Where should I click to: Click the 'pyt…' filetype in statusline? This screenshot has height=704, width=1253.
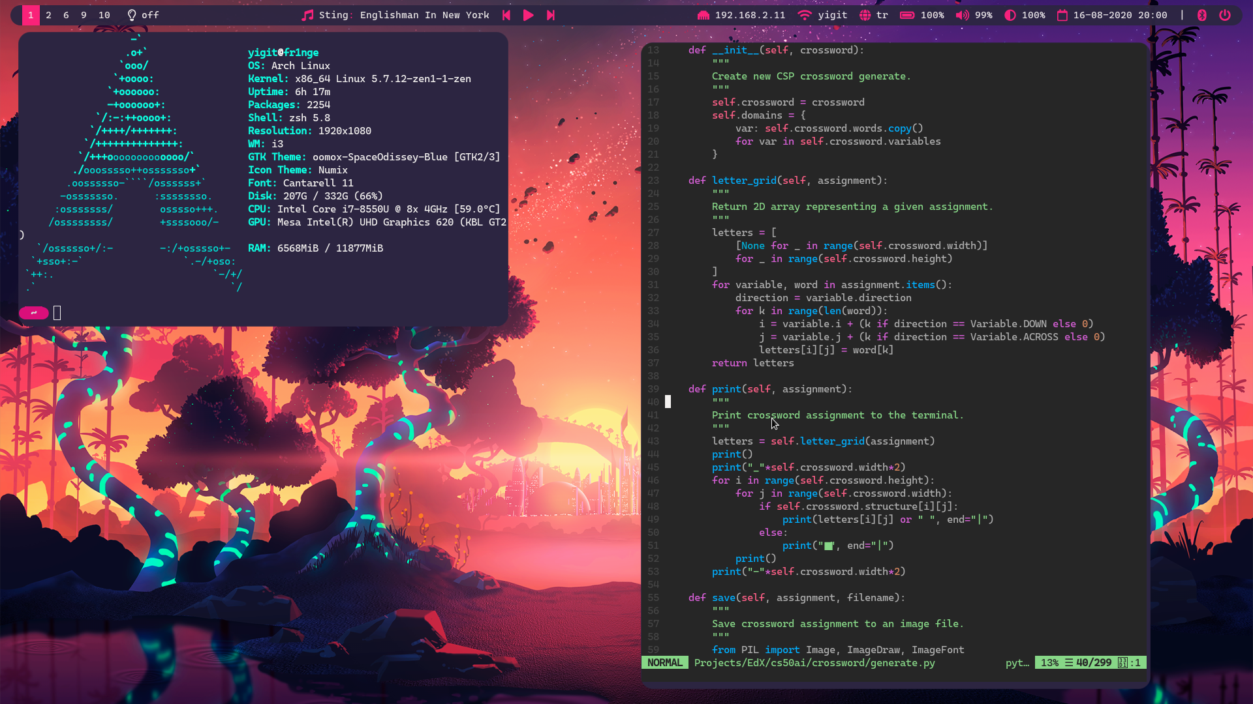click(x=1017, y=662)
